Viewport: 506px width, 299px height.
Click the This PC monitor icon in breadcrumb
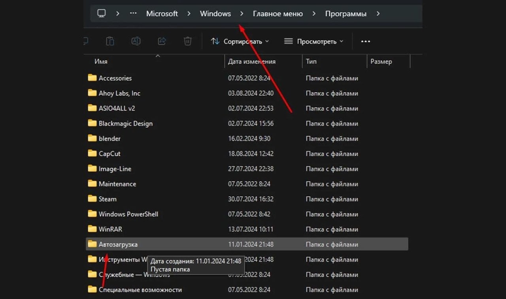(x=102, y=13)
